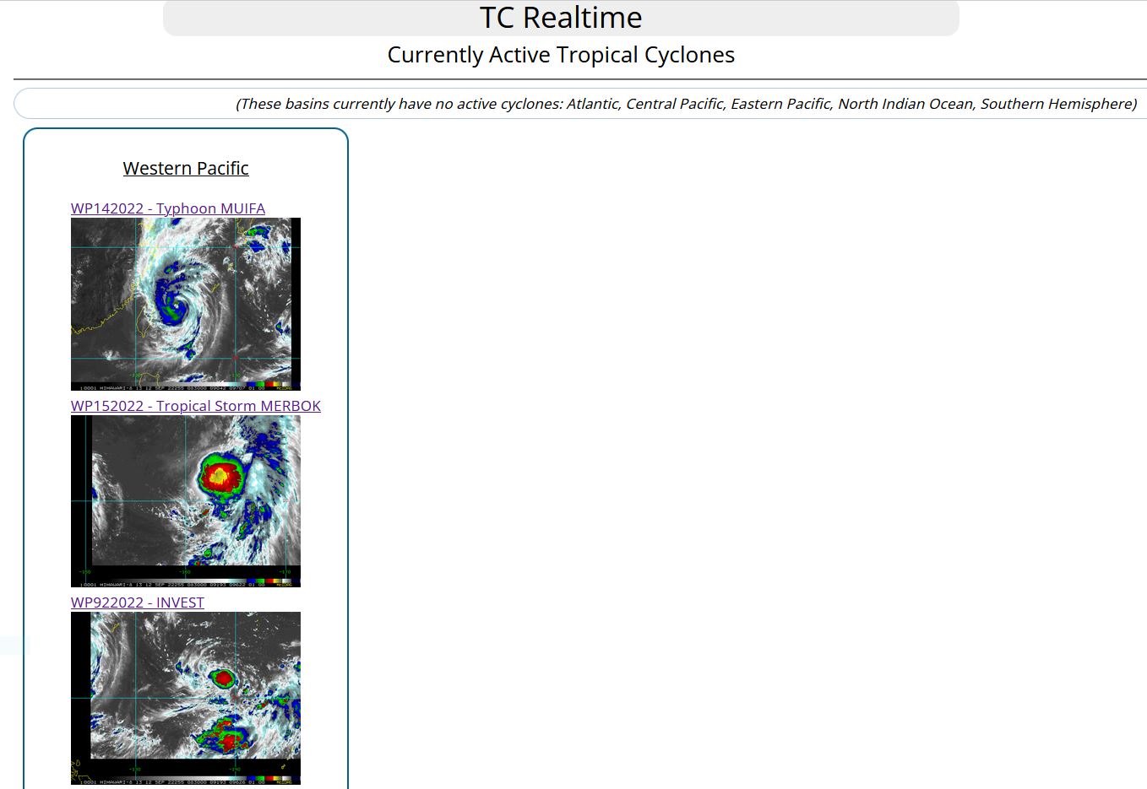Click lower red convection cluster in INVEST image
Screen dimensions: 1147x789
click(227, 741)
